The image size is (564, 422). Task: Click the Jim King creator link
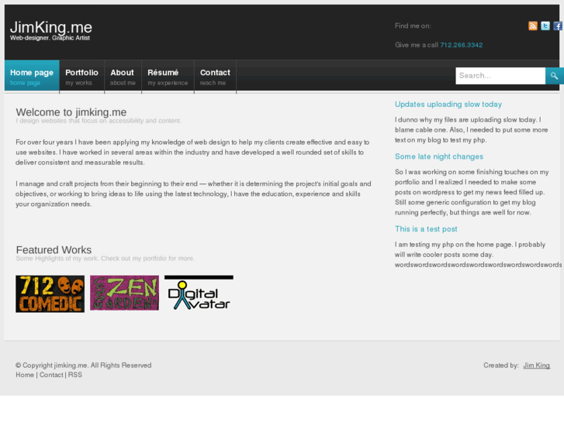point(536,365)
